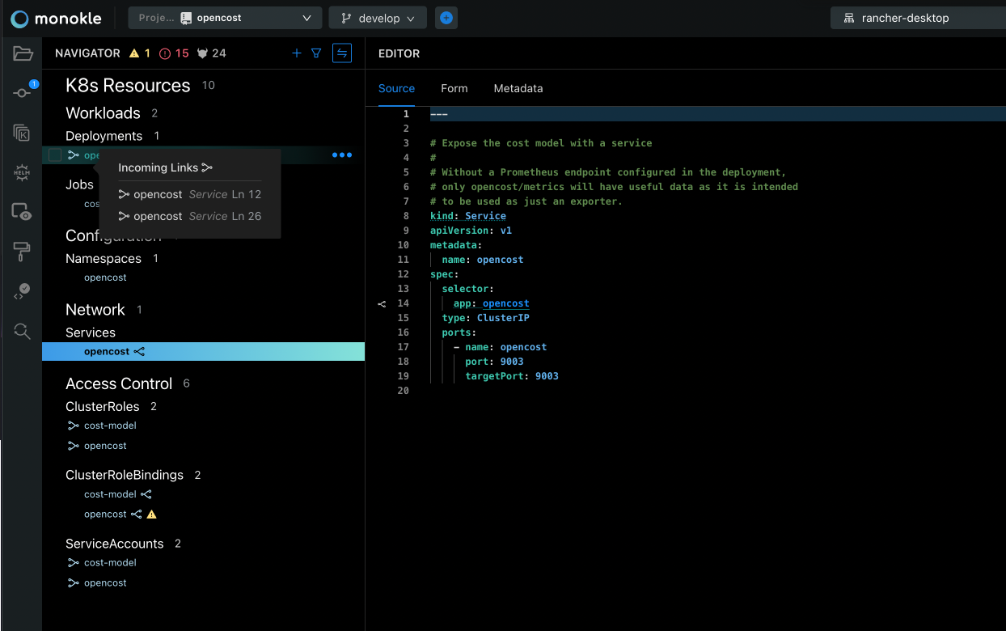Click incoming link icon on opencost ServiceAccount
The image size is (1006, 631).
coord(74,583)
